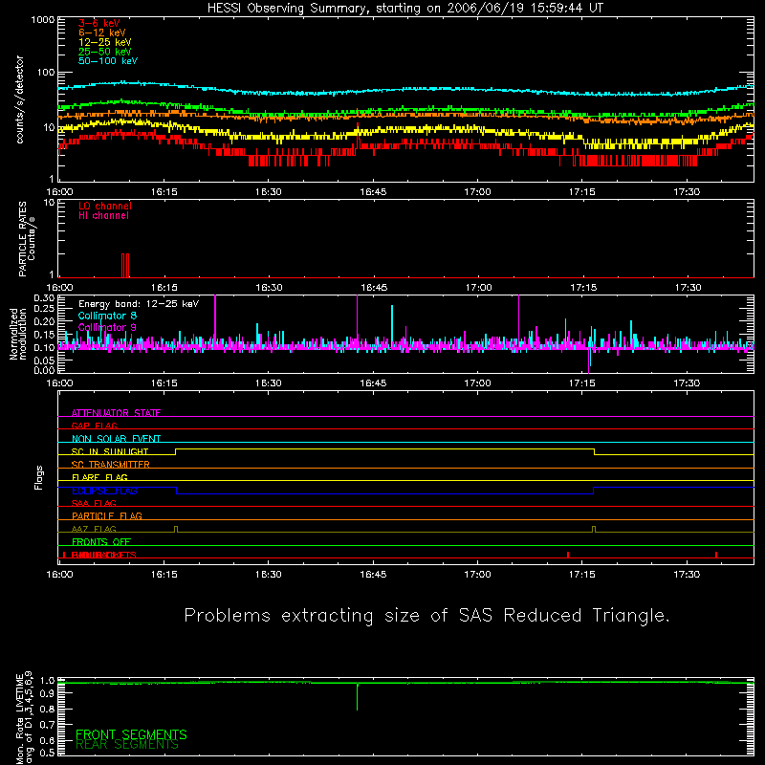This screenshot has height=765, width=765.
Task: Click the livetime dip spike in the bottom panel
Action: point(357,697)
